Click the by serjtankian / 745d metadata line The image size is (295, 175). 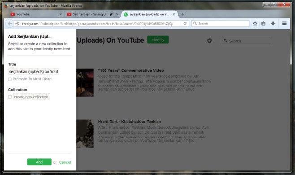click(x=177, y=140)
